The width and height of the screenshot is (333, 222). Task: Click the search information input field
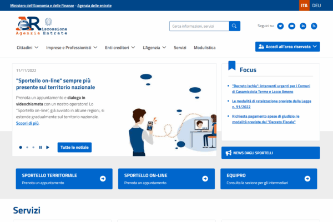click(x=199, y=26)
